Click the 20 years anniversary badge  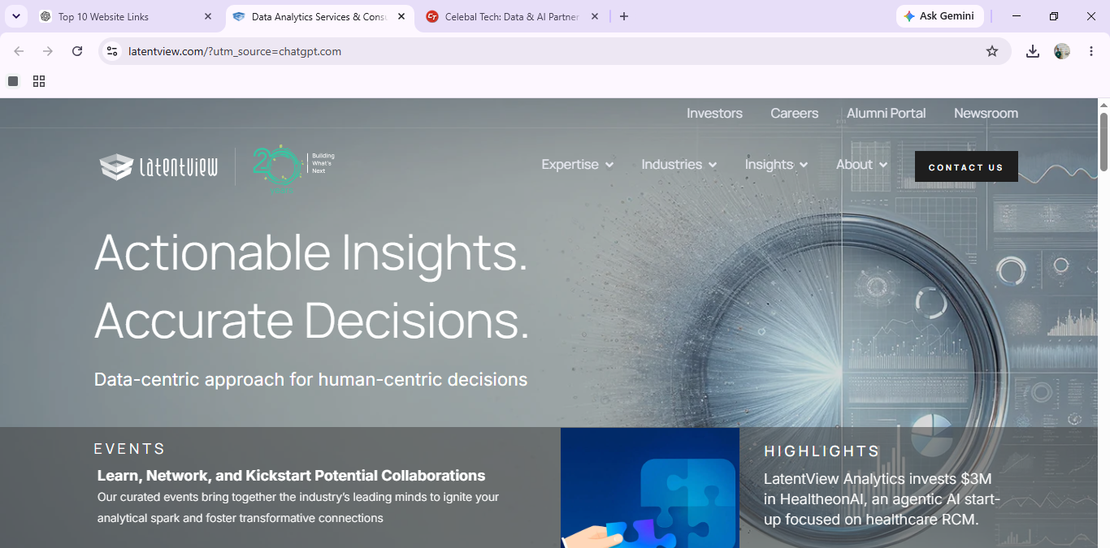[293, 168]
